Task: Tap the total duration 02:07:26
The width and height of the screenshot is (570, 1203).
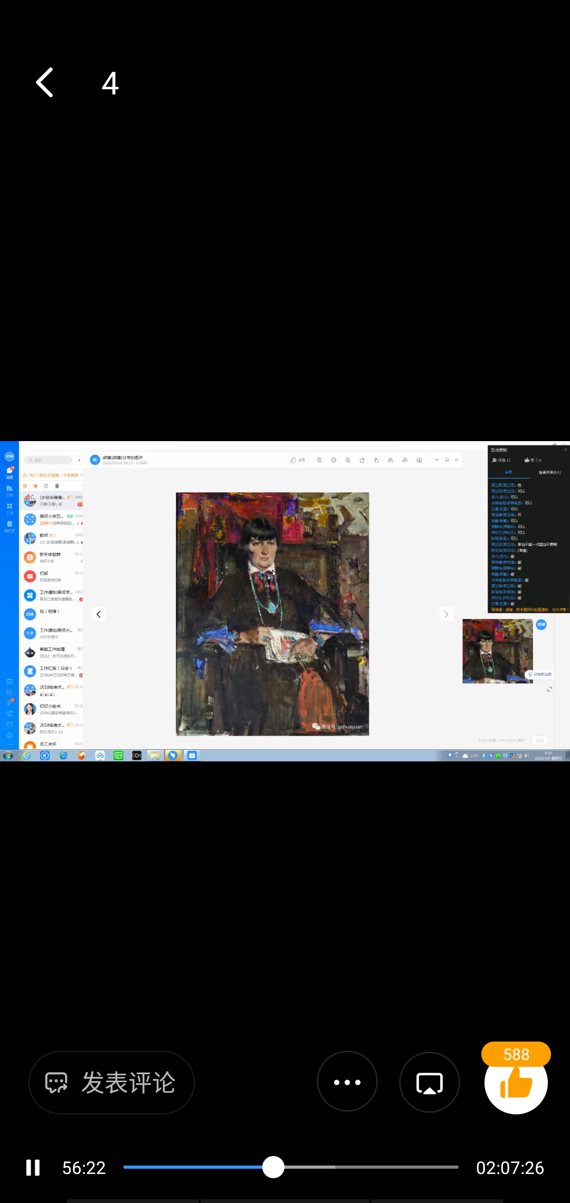Action: [x=510, y=1168]
